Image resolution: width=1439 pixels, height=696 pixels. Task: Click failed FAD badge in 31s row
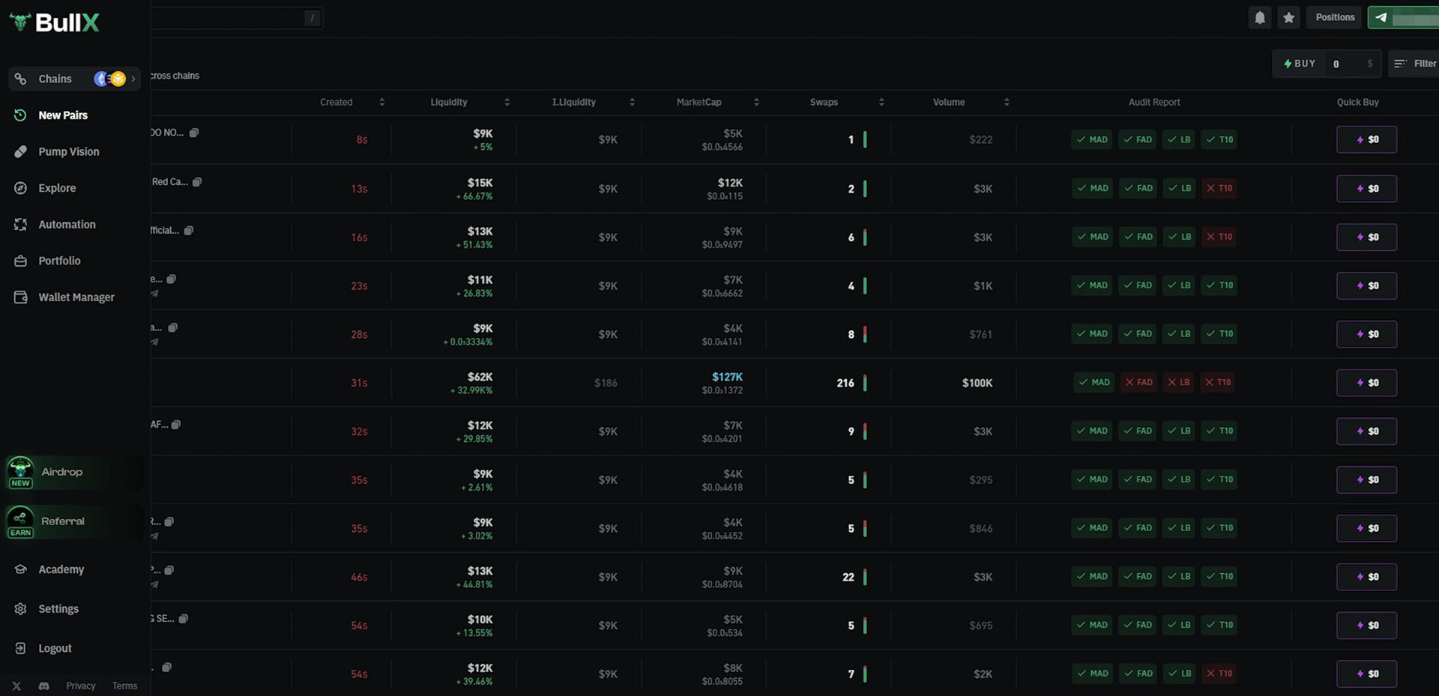coord(1138,382)
